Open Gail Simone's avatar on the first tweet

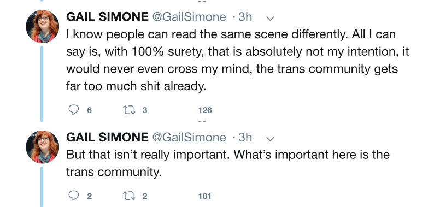[43, 26]
